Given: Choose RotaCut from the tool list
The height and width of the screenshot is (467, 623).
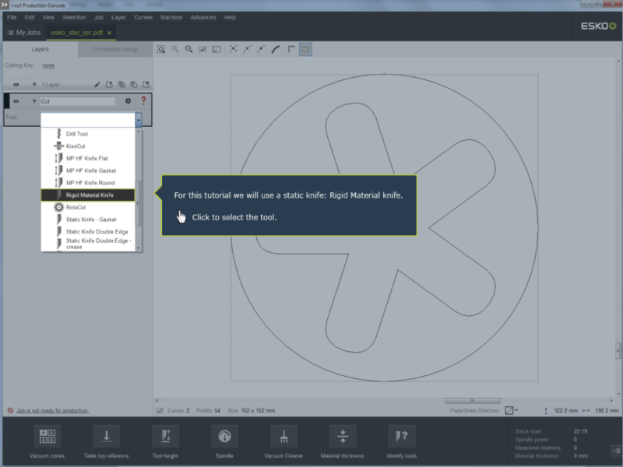Looking at the screenshot, I should point(88,207).
